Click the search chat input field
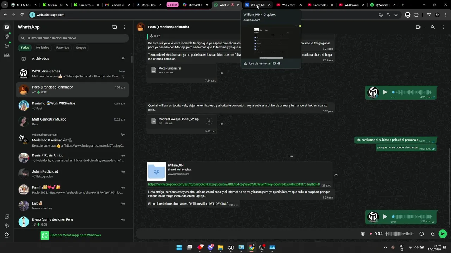Image resolution: width=451 pixels, height=253 pixels. [73, 38]
